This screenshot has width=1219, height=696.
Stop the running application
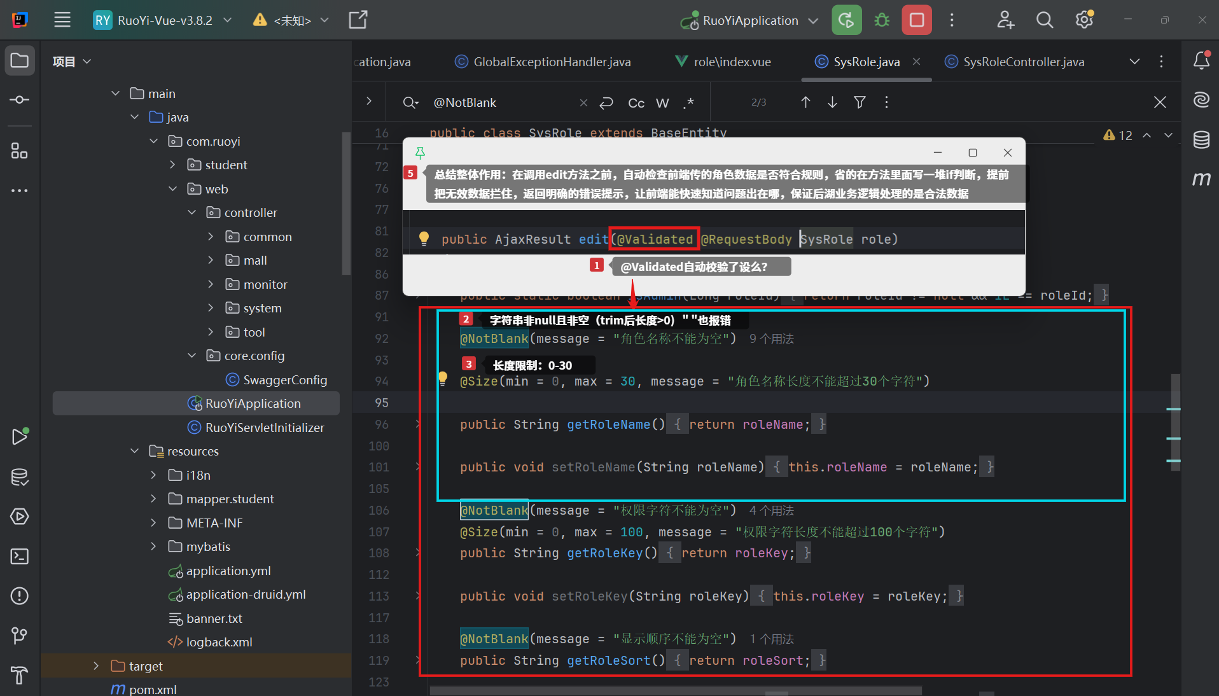pos(917,20)
